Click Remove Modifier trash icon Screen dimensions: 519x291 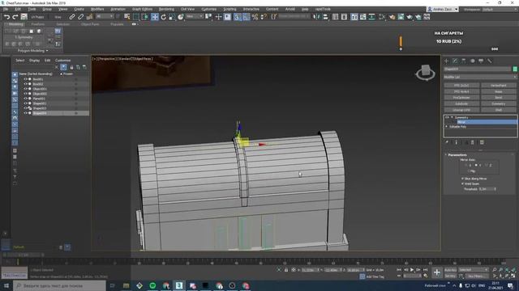472,142
